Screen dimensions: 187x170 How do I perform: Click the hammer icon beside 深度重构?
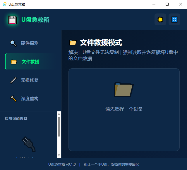tap(13, 99)
